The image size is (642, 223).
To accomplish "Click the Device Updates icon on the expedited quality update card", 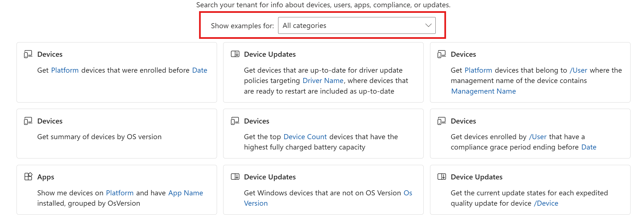I will (442, 177).
